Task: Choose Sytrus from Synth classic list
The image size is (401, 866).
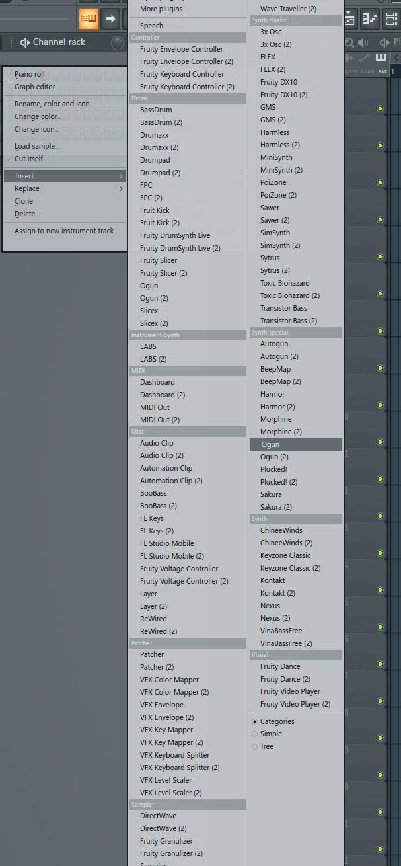Action: point(270,258)
